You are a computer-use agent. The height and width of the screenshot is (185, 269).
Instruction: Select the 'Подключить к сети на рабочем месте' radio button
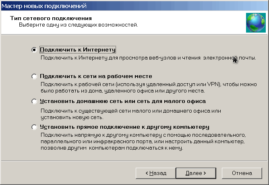(x=34, y=76)
